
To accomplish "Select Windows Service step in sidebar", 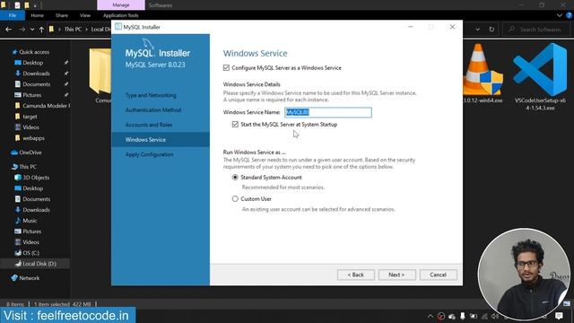I will coord(161,140).
